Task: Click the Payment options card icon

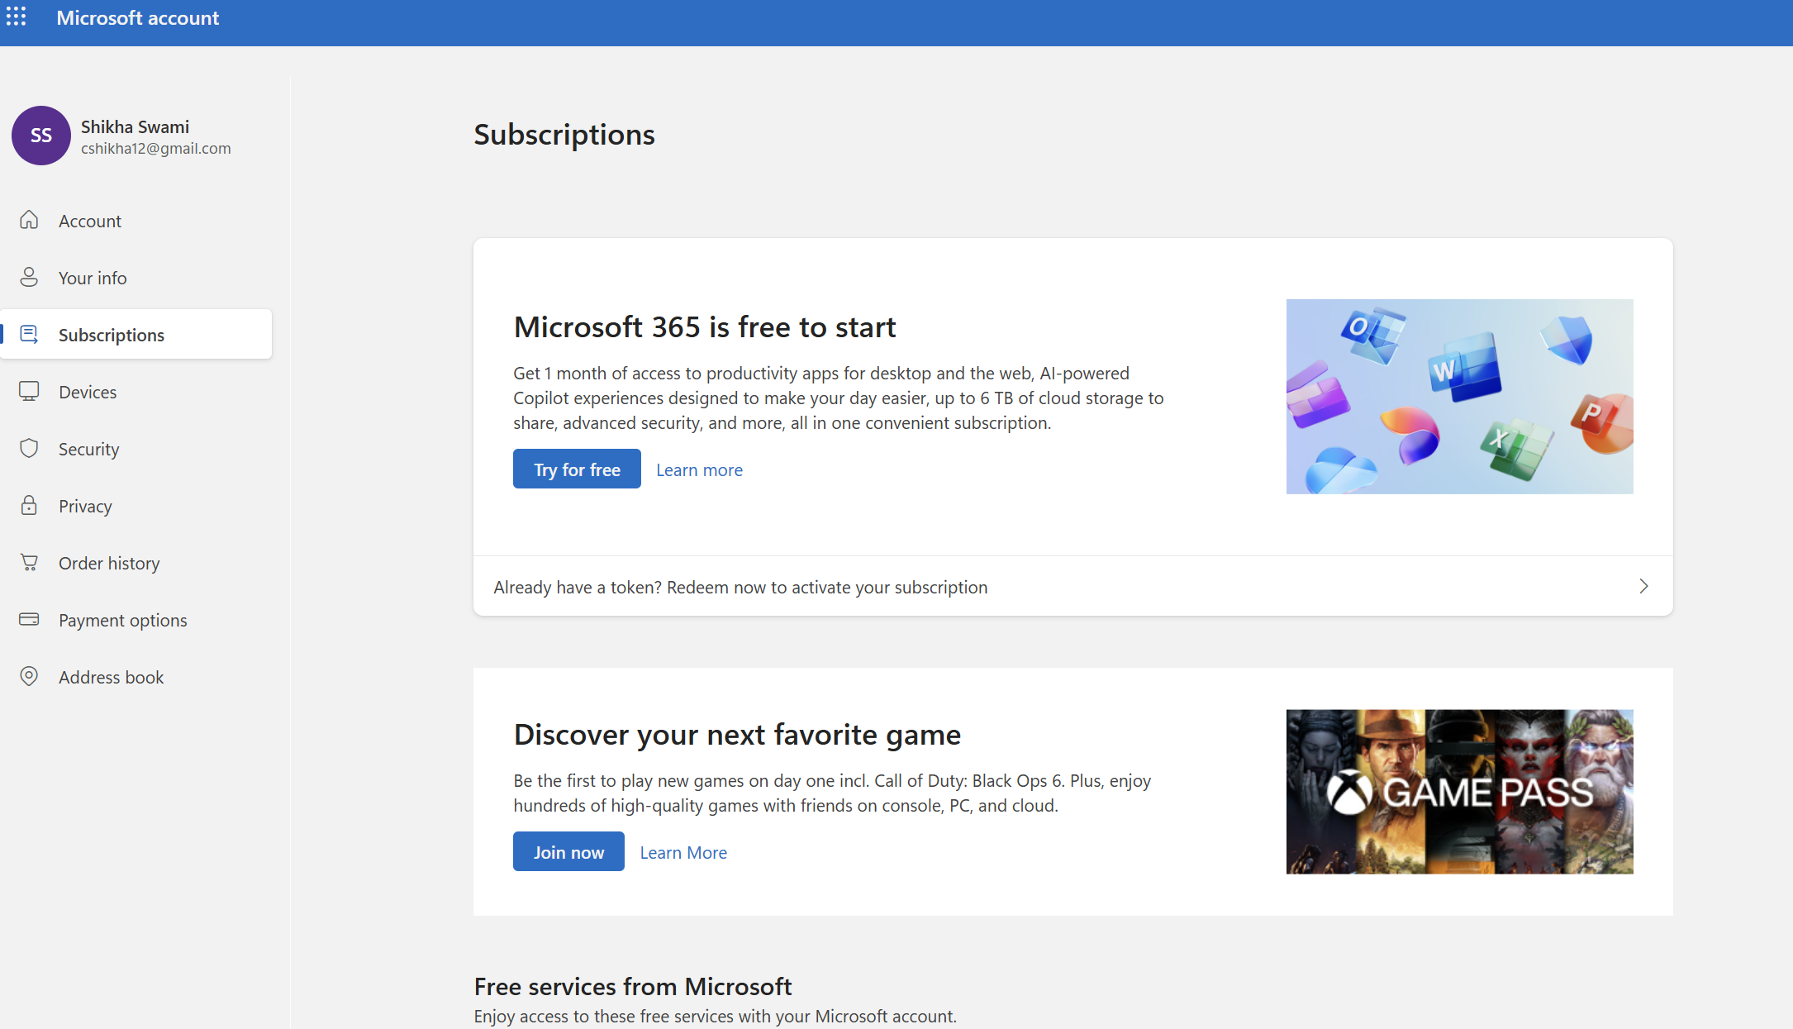Action: click(29, 619)
